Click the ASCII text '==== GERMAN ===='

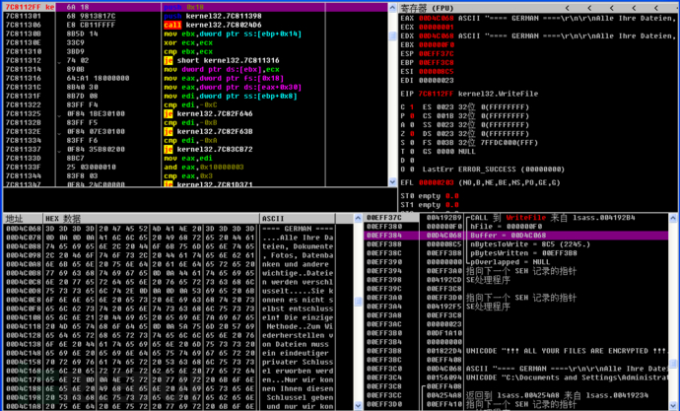click(298, 229)
